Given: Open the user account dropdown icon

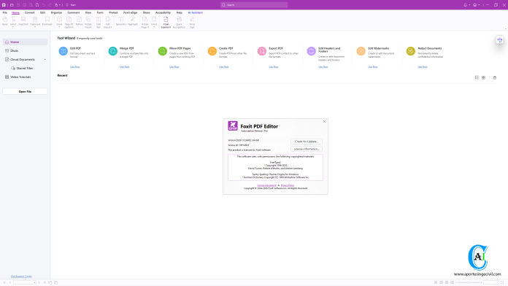Looking at the screenshot, I should coord(476,5).
